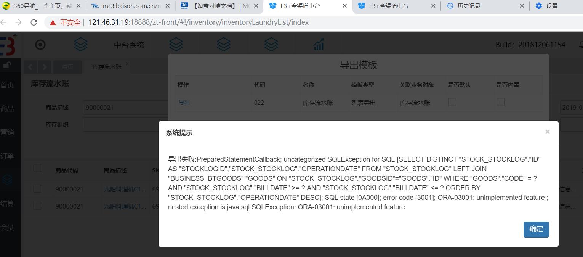This screenshot has width=583, height=257.
Task: Click the rightmost layers icon in top navigation
Action: point(271,44)
